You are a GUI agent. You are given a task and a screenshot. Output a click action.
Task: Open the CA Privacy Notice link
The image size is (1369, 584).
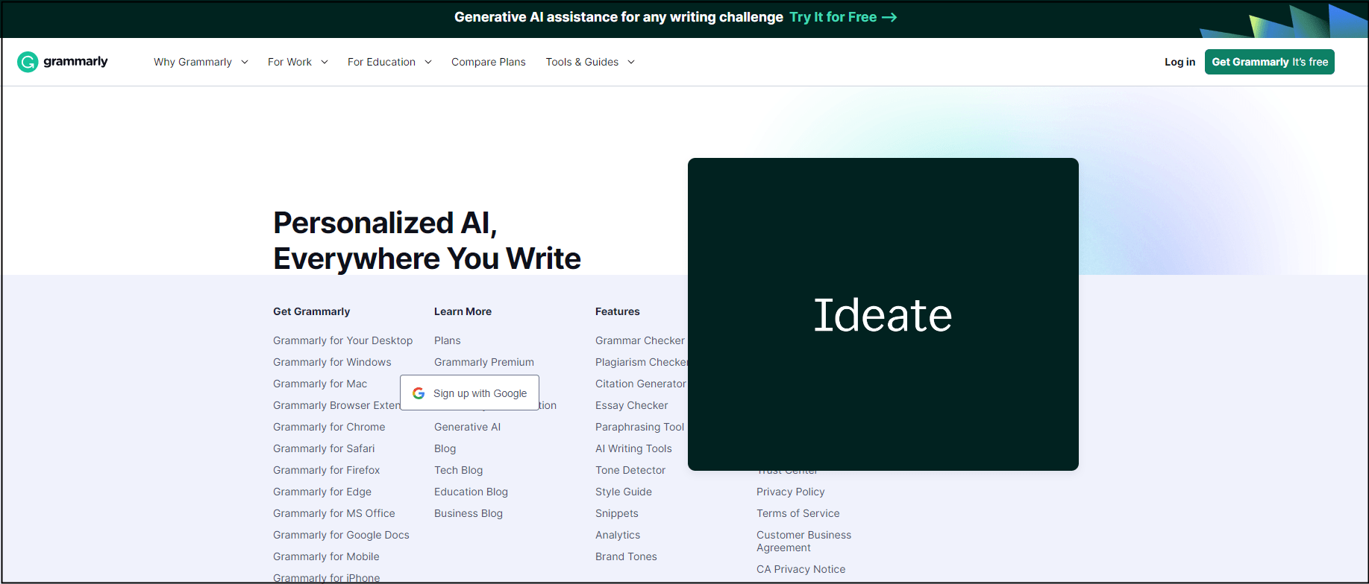[x=801, y=569]
